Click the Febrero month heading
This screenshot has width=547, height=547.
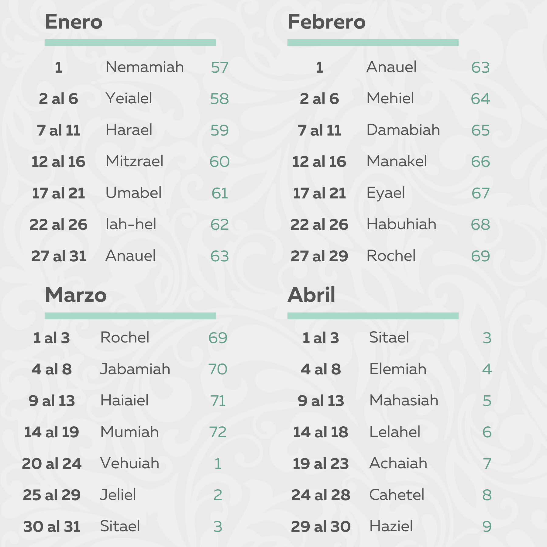pos(326,22)
